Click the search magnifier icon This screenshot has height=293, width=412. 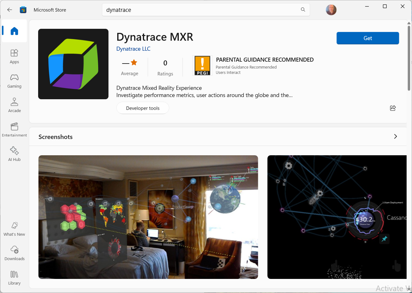(303, 10)
